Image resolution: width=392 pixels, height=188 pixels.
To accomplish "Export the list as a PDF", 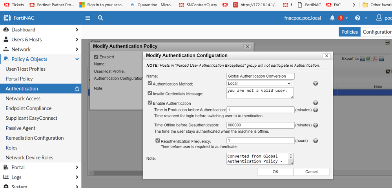I will (375, 59).
